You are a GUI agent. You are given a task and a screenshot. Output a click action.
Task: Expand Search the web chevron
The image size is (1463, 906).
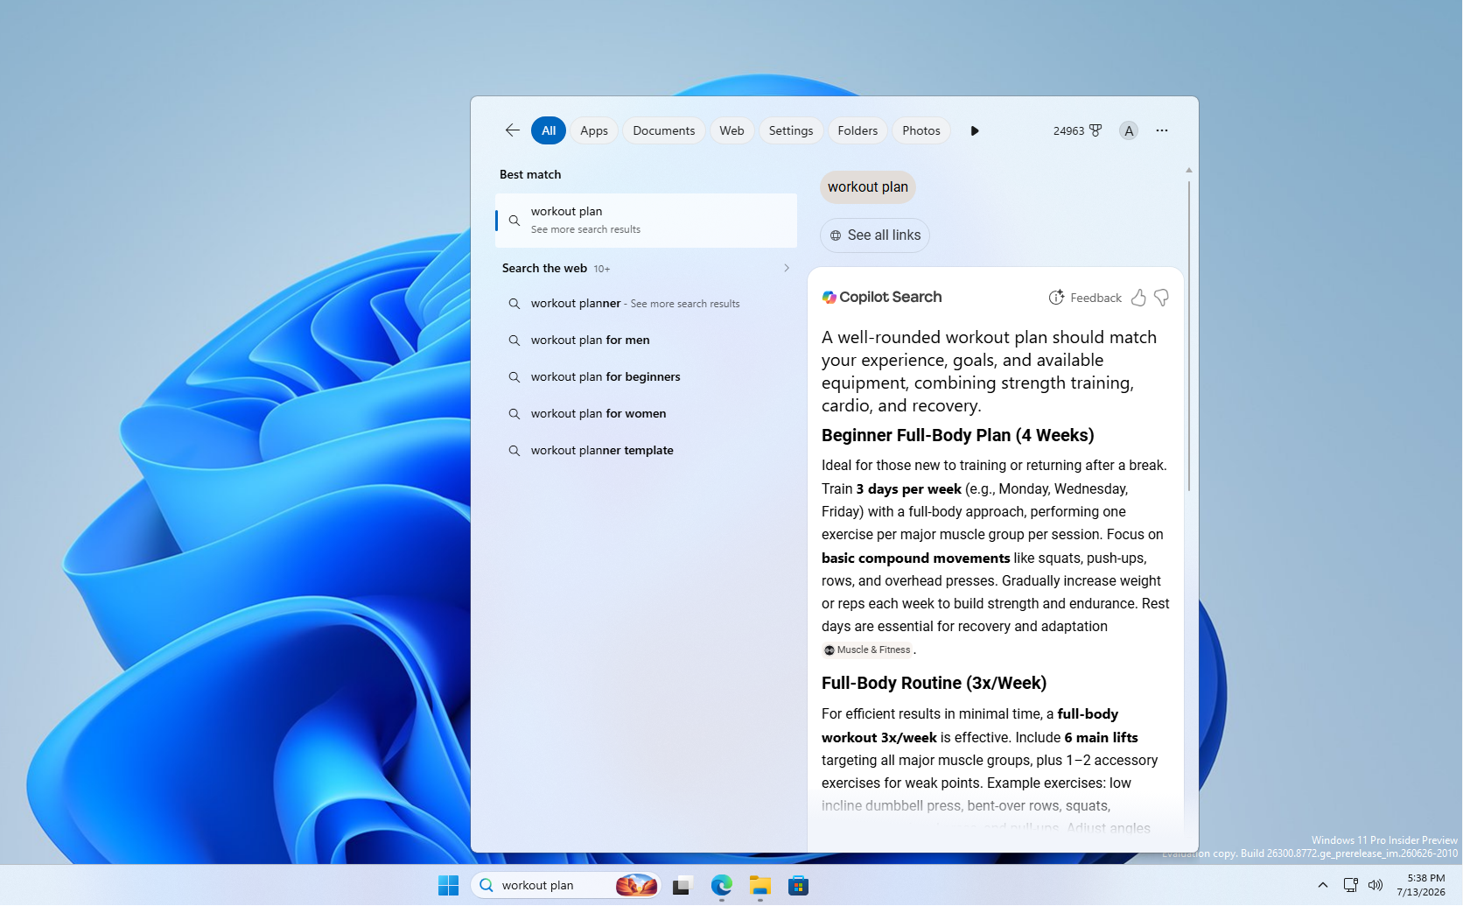coord(787,268)
